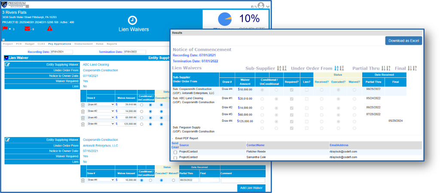
Task: Sort Under Order From descending Z to A
Action: point(342,68)
